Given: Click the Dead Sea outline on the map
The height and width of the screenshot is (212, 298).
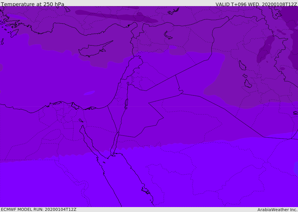Looking at the screenshot, I should tap(126, 103).
